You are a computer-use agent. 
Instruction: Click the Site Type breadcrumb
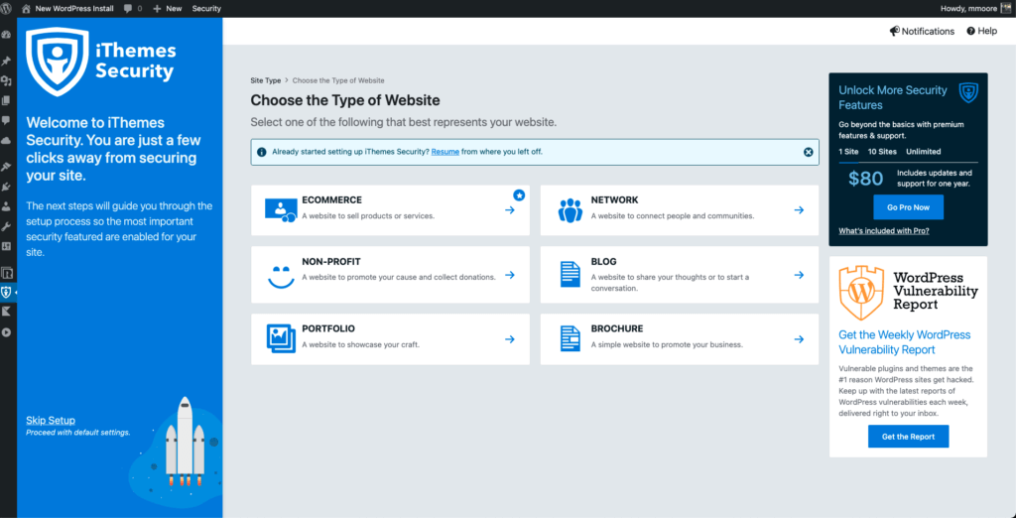266,80
